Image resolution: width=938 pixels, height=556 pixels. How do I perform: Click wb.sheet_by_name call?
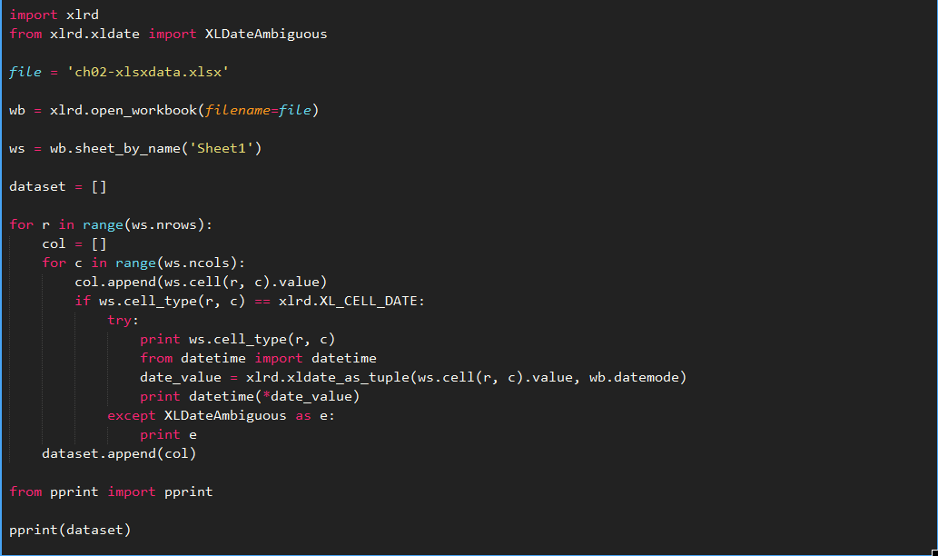(155, 148)
